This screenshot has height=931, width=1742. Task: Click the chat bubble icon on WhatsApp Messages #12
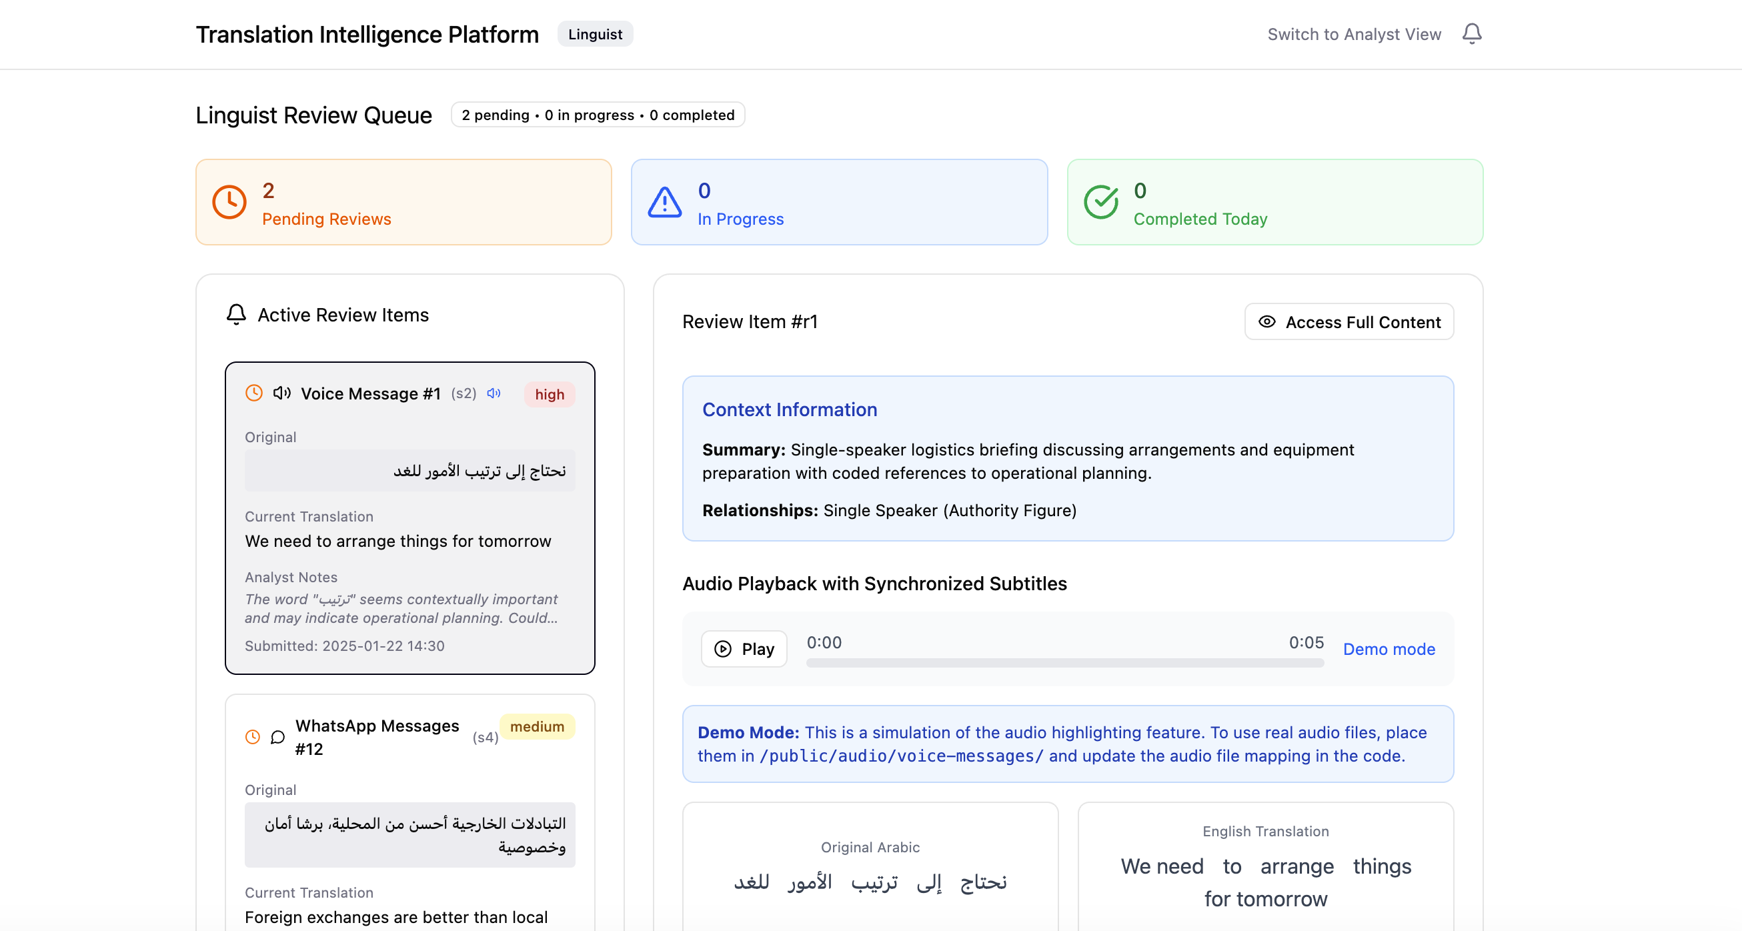[277, 737]
